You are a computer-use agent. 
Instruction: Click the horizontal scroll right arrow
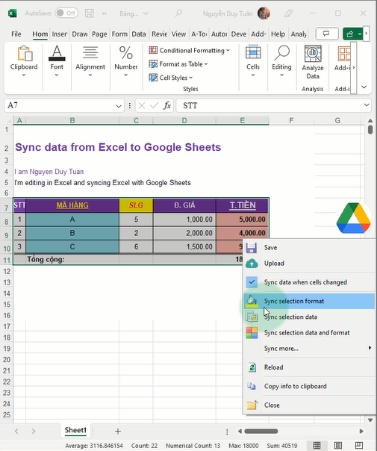coord(361,431)
